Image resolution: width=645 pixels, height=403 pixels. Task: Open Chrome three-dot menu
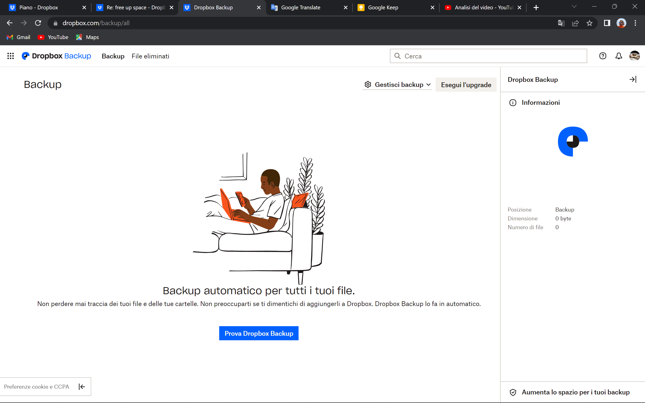(635, 23)
